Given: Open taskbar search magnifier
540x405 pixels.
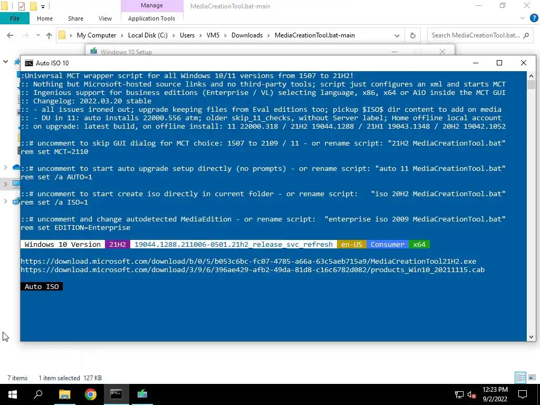Looking at the screenshot, I should [38, 394].
